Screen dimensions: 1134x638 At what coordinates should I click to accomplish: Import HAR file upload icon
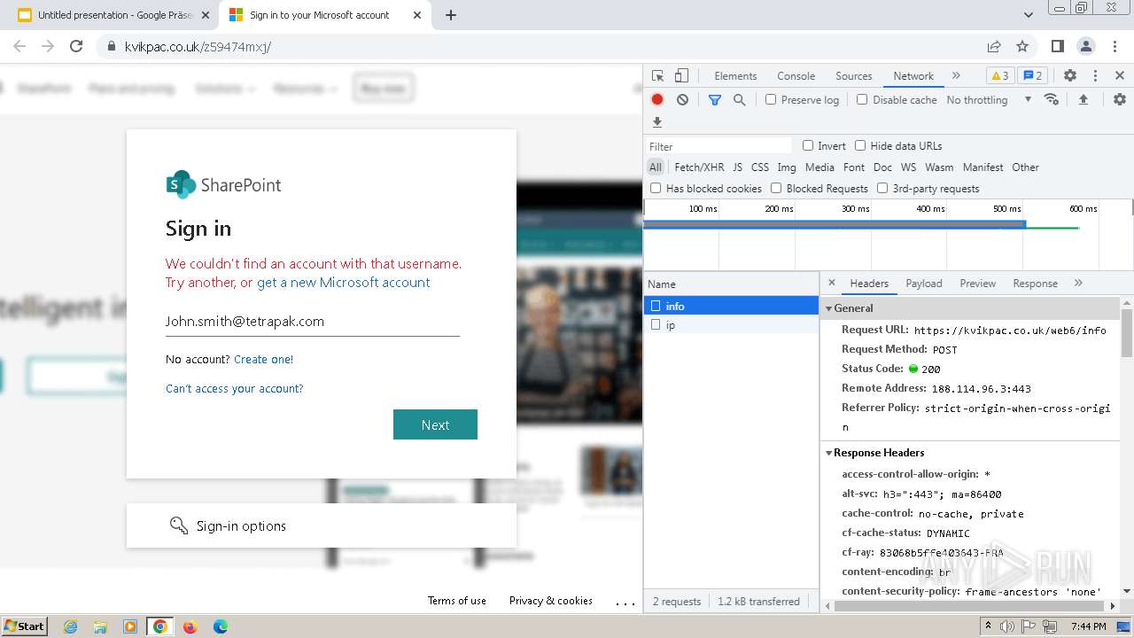1083,100
